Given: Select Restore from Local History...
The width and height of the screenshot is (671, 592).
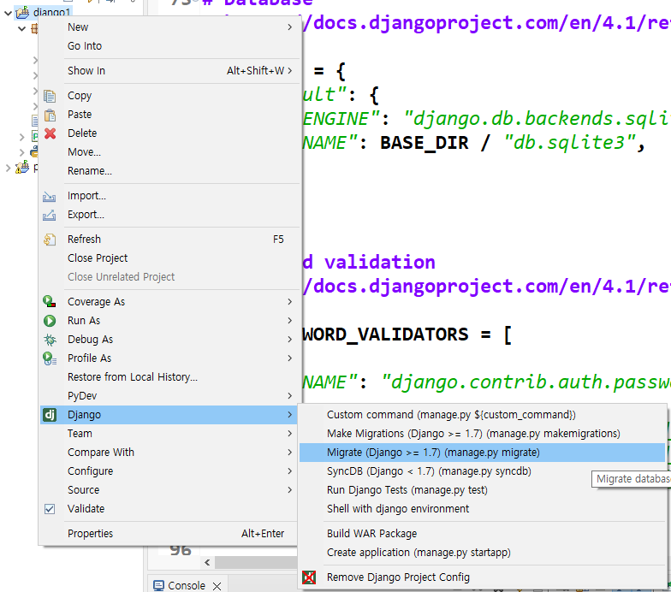Looking at the screenshot, I should [168, 376].
